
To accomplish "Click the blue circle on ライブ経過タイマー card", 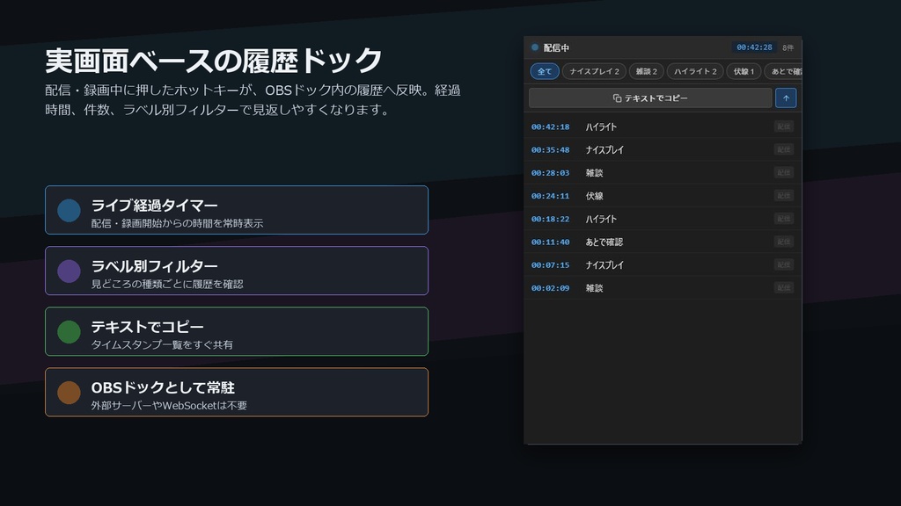I will click(x=69, y=211).
